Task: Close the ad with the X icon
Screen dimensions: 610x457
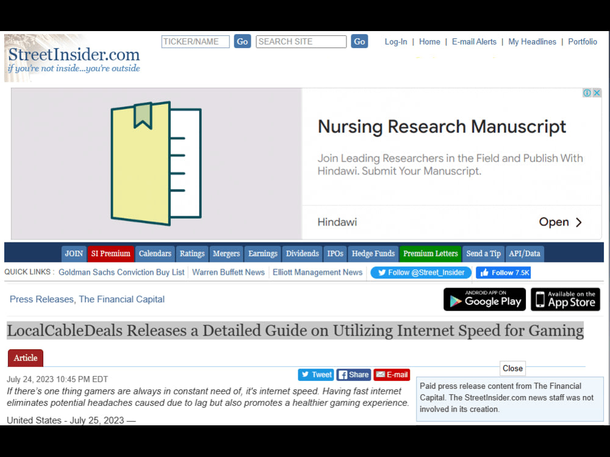Action: coord(597,93)
